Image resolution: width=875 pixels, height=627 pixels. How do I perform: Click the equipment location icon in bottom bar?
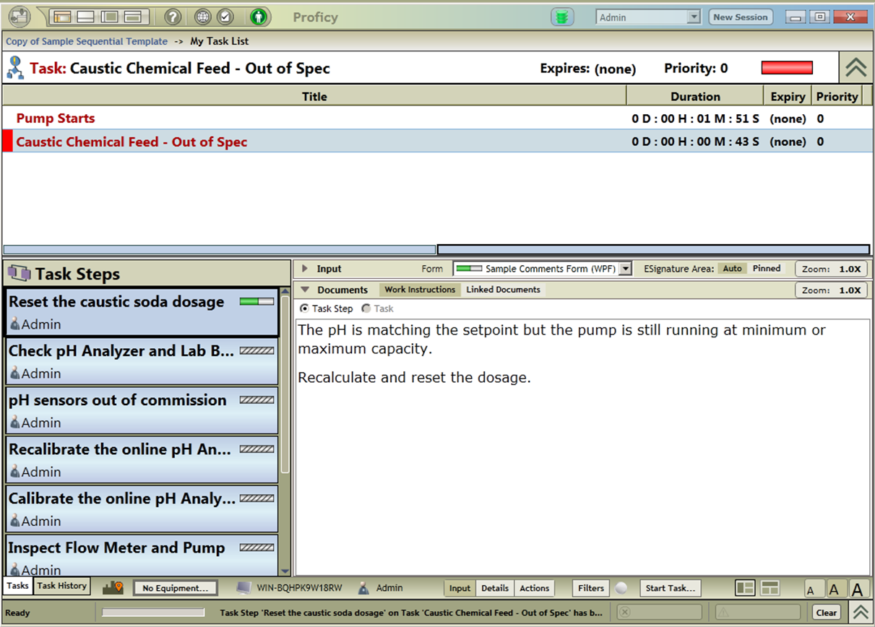click(x=113, y=588)
